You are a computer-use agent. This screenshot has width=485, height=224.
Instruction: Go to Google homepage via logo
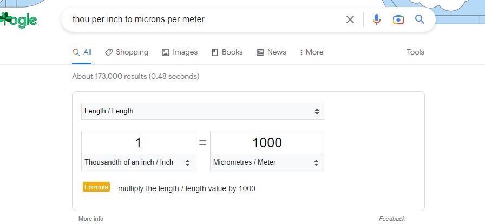18,20
